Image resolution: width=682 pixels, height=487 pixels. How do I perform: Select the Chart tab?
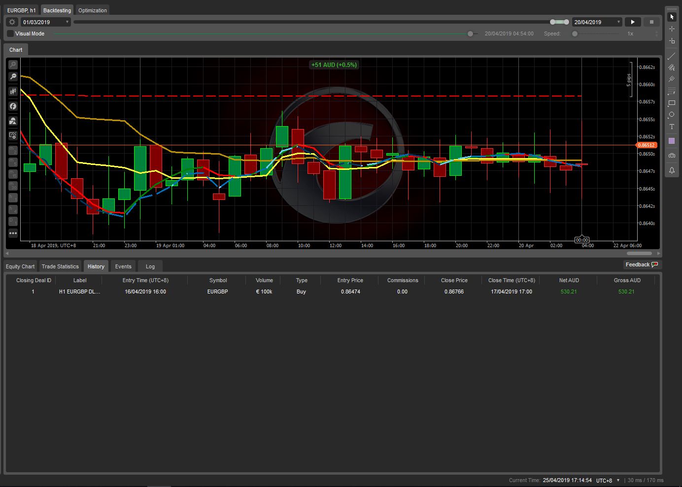click(16, 50)
